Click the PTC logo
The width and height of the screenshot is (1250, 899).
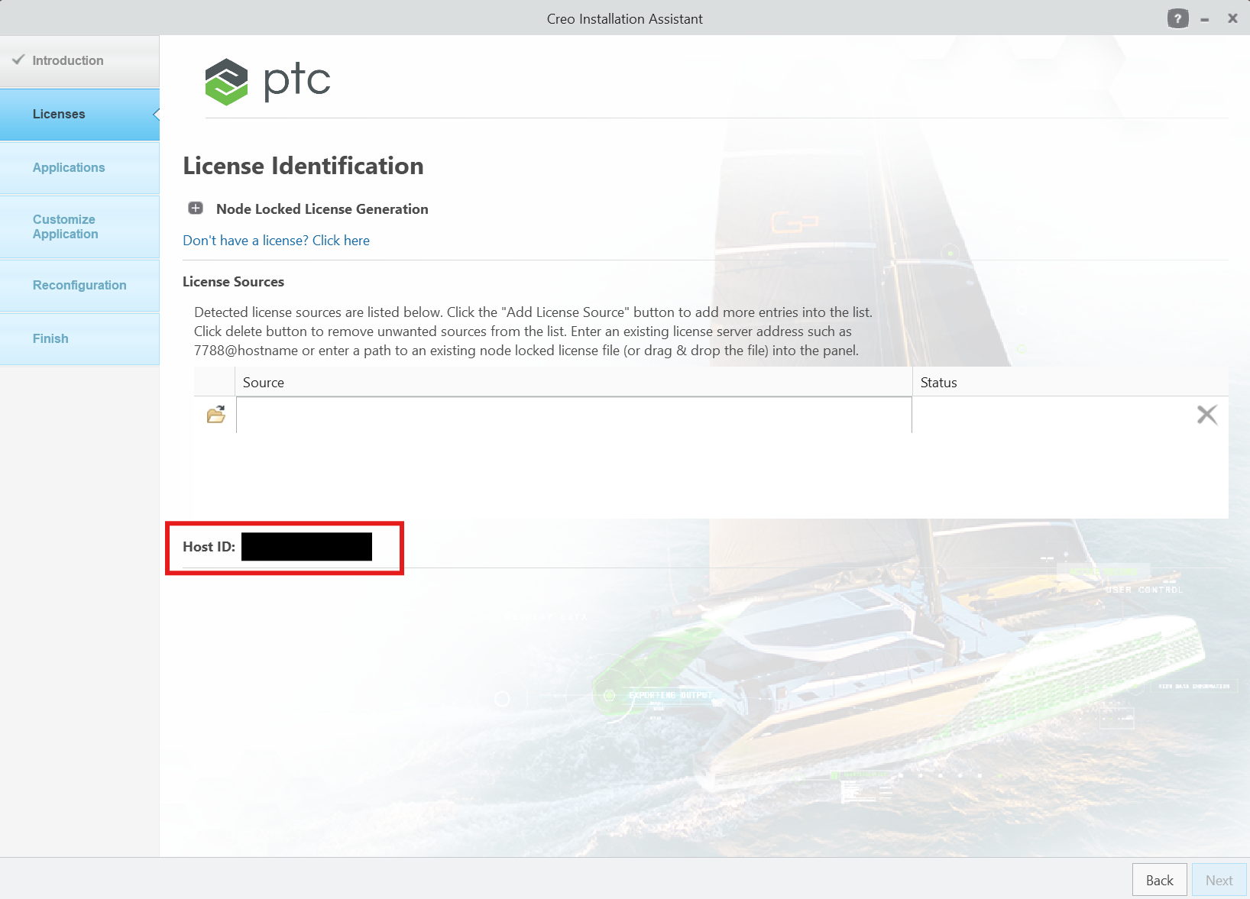tap(268, 82)
